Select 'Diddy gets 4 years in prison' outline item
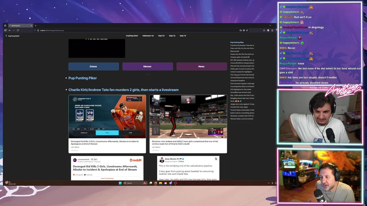The height and width of the screenshot is (206, 367). point(242,69)
